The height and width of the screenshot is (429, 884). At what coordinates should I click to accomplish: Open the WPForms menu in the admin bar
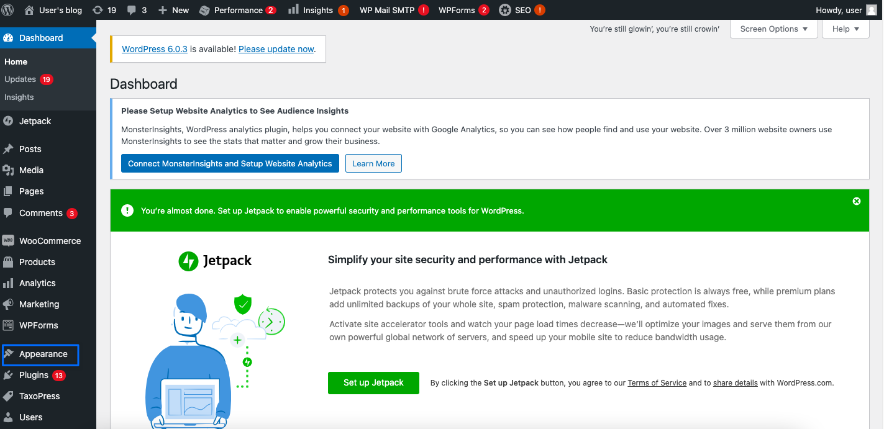click(x=463, y=10)
